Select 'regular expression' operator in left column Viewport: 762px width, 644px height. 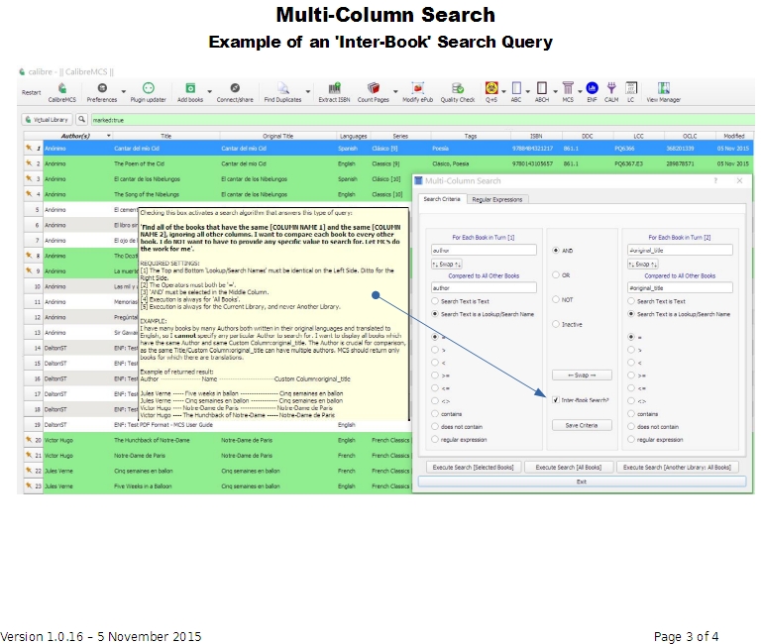click(x=435, y=439)
